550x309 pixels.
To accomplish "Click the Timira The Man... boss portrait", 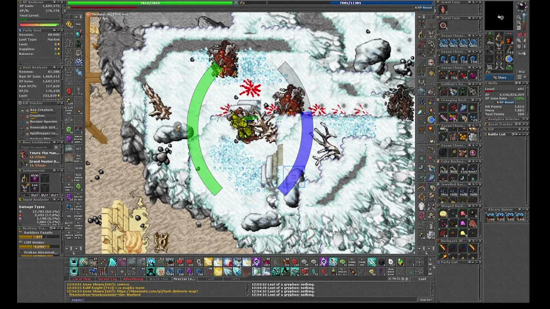I will tap(23, 154).
